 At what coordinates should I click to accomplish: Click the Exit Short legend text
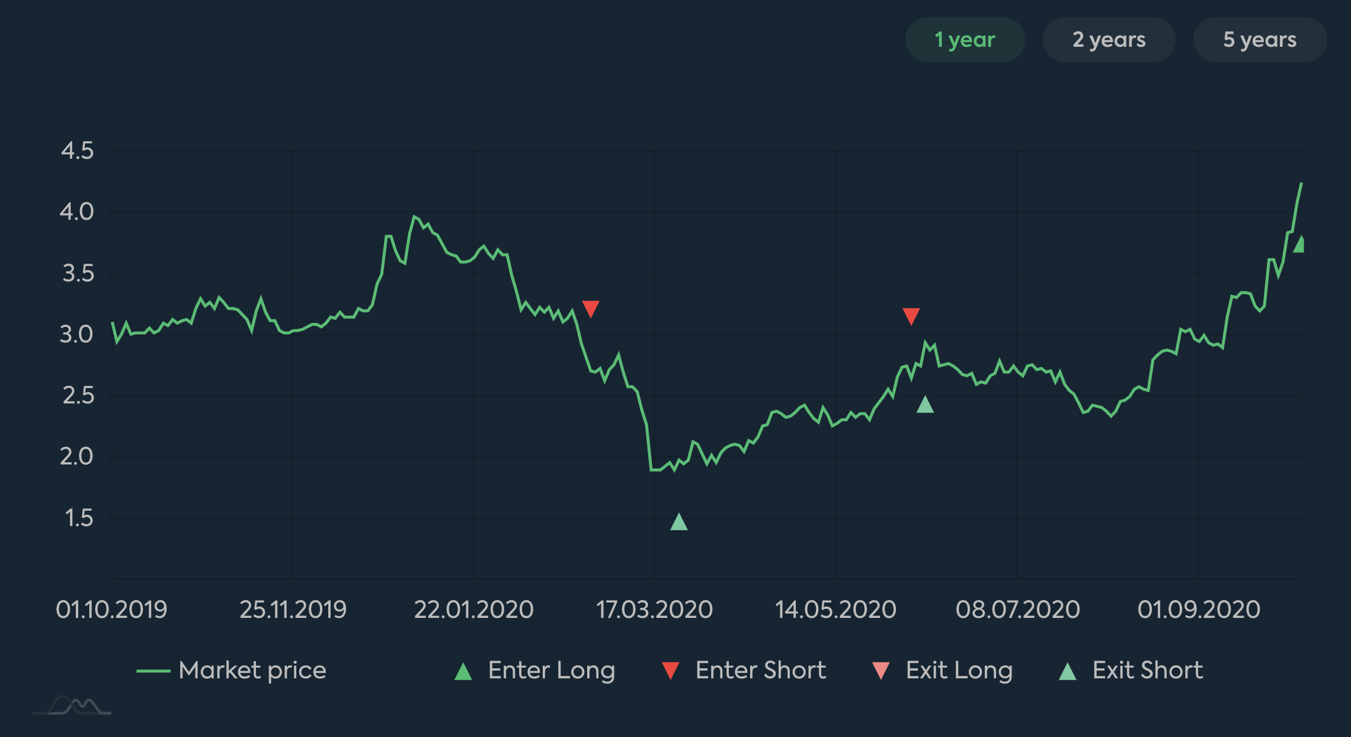[1147, 670]
